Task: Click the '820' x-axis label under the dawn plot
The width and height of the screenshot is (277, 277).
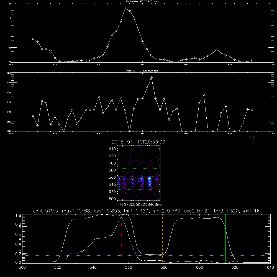Action: coord(55,65)
